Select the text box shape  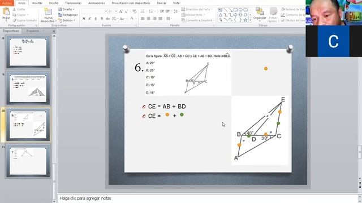220,10
